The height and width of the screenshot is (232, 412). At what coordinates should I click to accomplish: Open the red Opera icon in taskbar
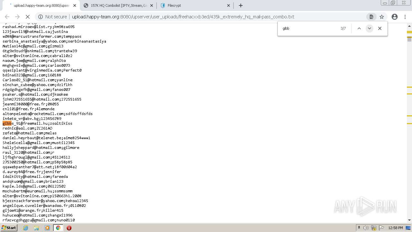[x=69, y=228]
